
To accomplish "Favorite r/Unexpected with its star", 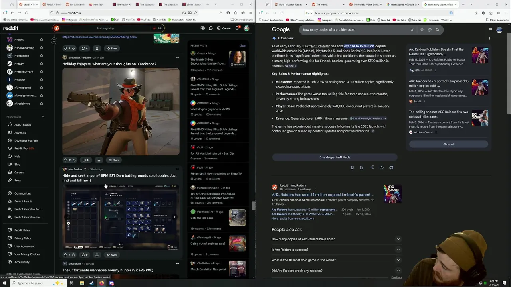I will (x=41, y=88).
